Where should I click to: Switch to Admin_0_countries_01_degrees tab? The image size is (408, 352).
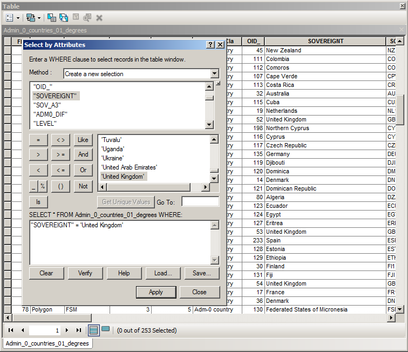pos(47,343)
